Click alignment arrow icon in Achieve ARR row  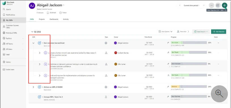[168, 87]
